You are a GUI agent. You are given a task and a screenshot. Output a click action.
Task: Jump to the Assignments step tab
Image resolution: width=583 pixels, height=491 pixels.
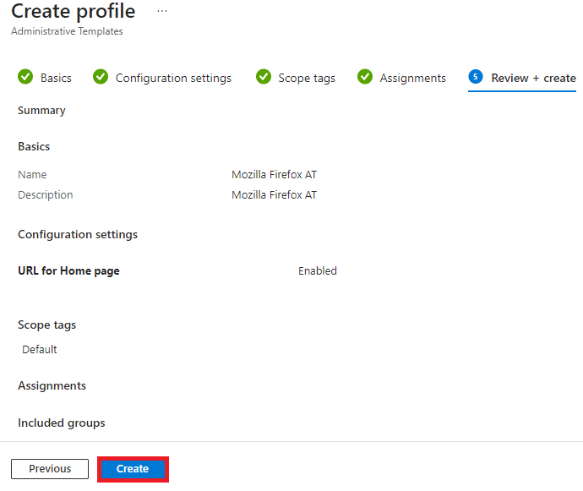pos(401,78)
